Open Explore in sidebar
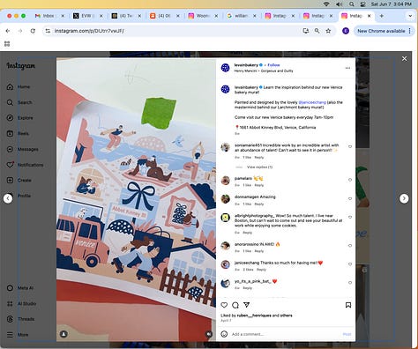This screenshot has height=349, width=418. [x=19, y=118]
